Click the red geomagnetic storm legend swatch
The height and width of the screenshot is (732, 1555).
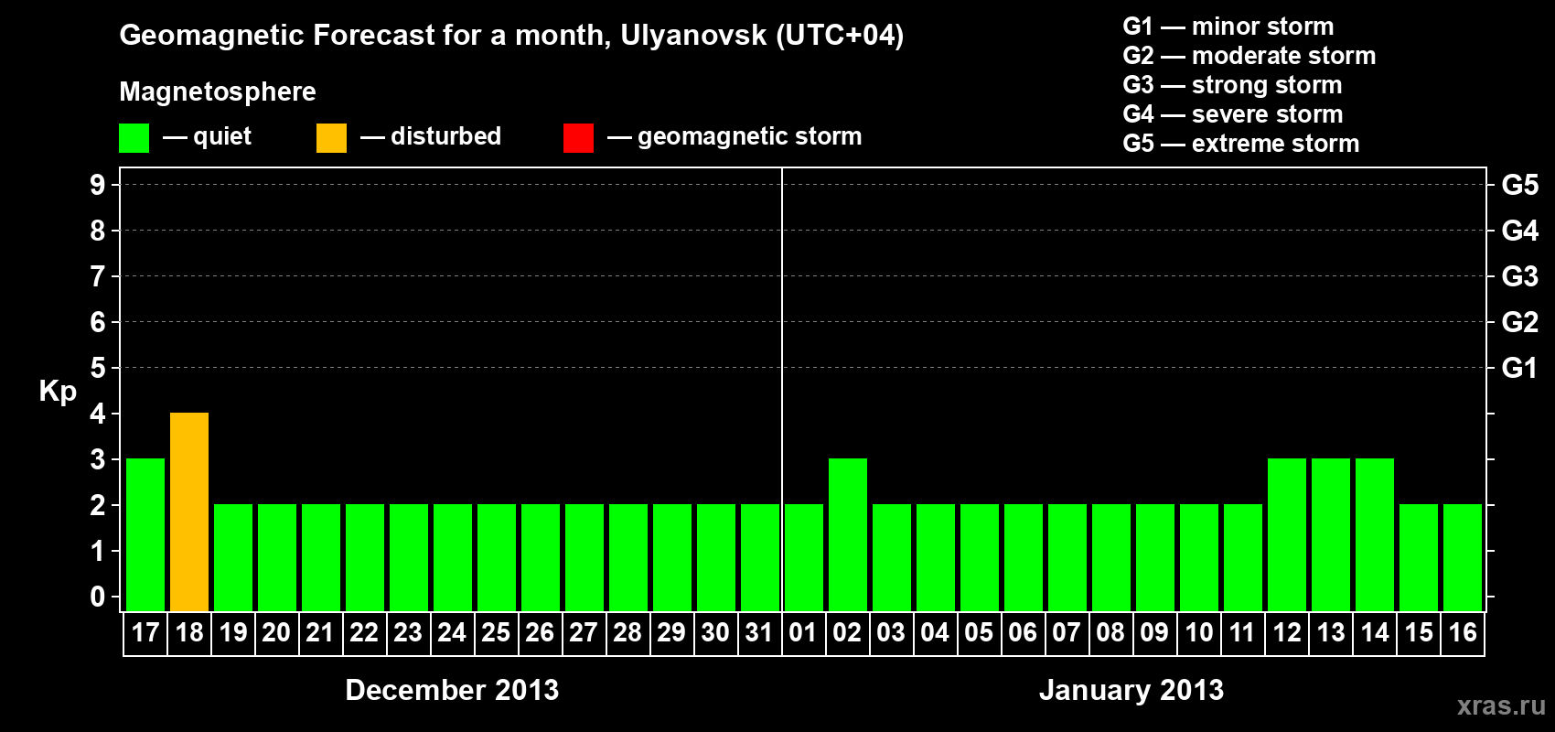click(578, 138)
